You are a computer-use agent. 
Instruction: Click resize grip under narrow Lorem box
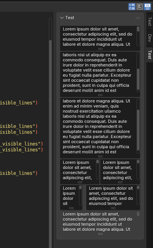click(71, 208)
